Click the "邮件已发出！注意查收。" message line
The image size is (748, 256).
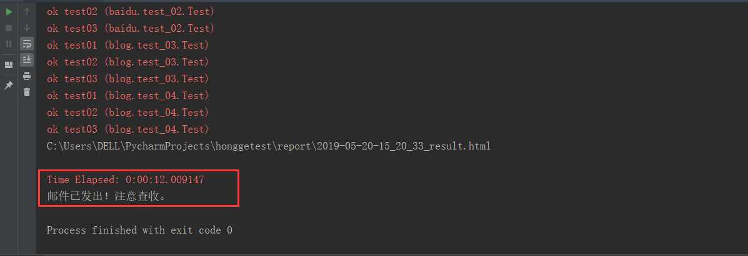coord(107,196)
